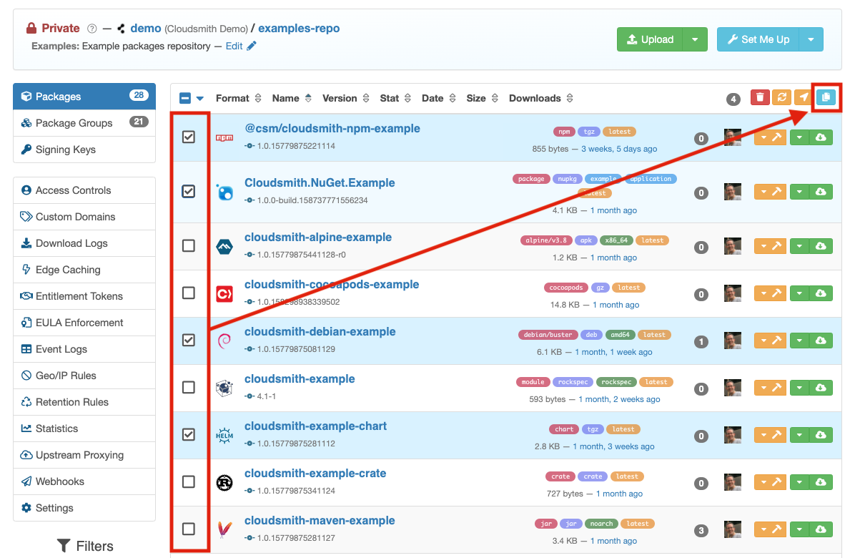
Task: Open Access Controls in sidebar
Action: click(x=84, y=190)
